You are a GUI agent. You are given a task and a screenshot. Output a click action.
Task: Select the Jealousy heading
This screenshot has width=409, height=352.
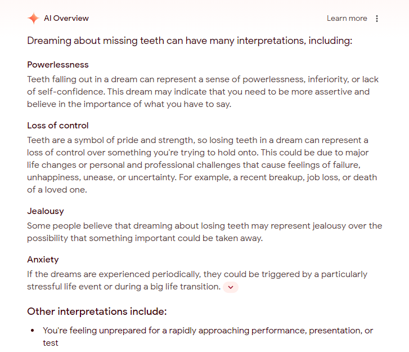click(46, 211)
